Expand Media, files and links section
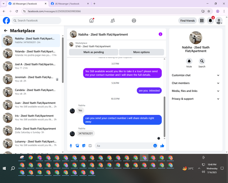The height and width of the screenshot is (183, 228). (x=196, y=91)
